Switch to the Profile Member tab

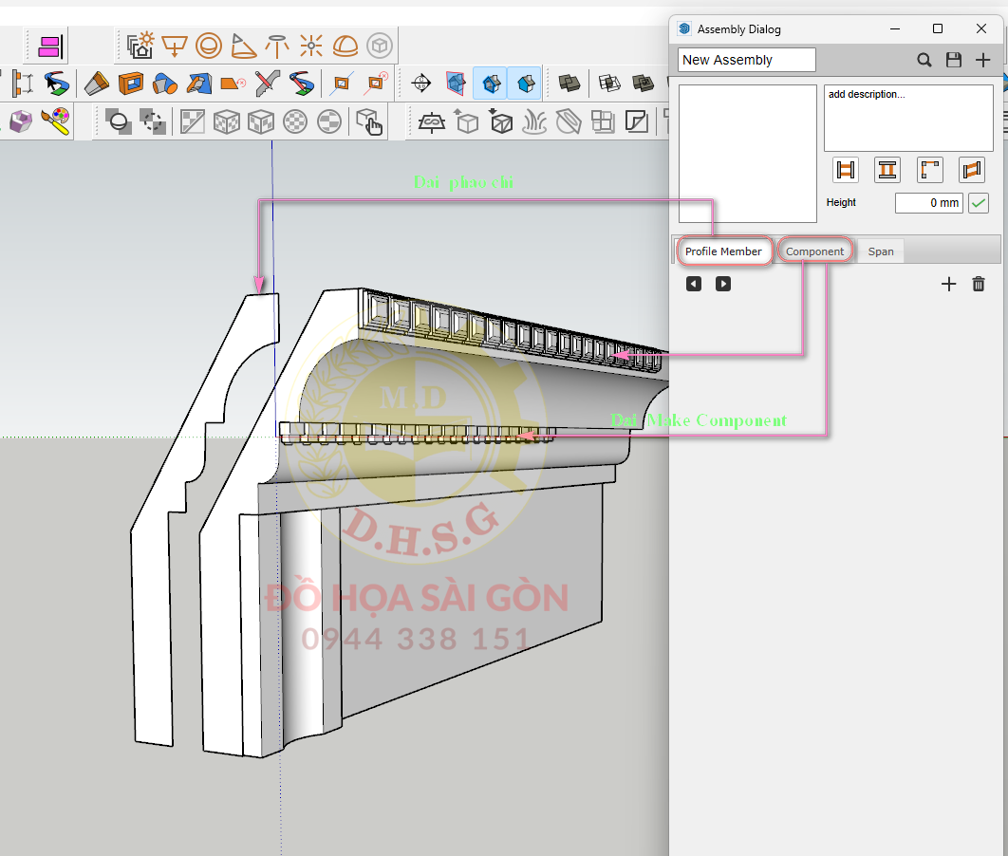coord(723,251)
